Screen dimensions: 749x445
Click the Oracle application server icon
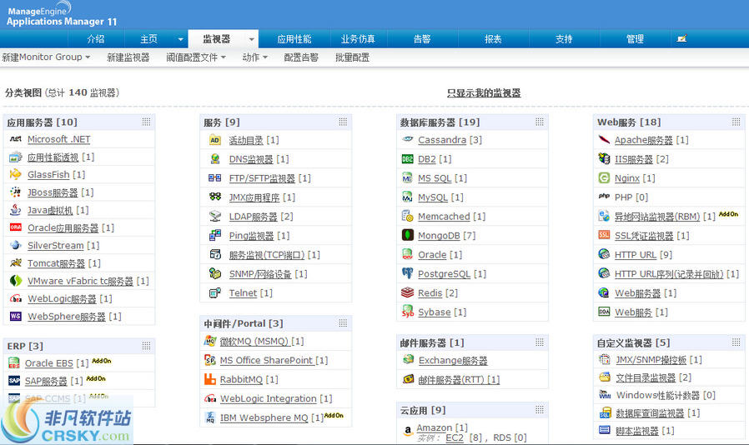click(15, 227)
